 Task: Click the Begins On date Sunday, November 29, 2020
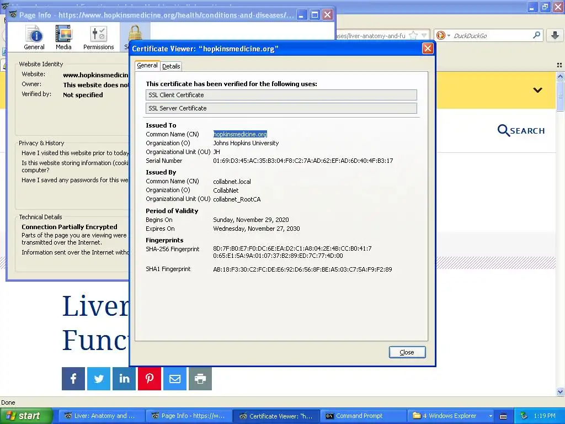tap(251, 220)
